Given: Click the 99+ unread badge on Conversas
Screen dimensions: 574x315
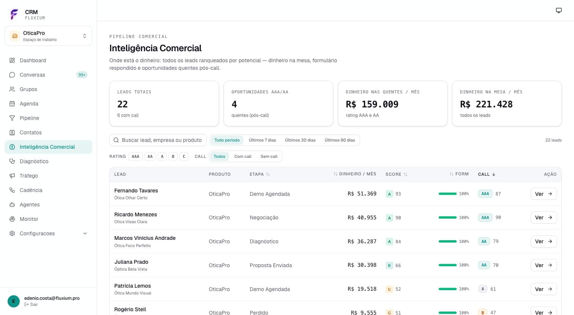Looking at the screenshot, I should click(82, 75).
